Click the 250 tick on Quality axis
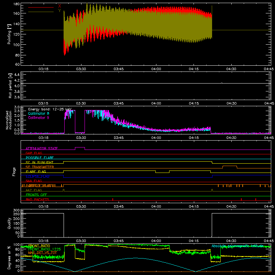The height and width of the screenshot is (275, 275). (16, 214)
